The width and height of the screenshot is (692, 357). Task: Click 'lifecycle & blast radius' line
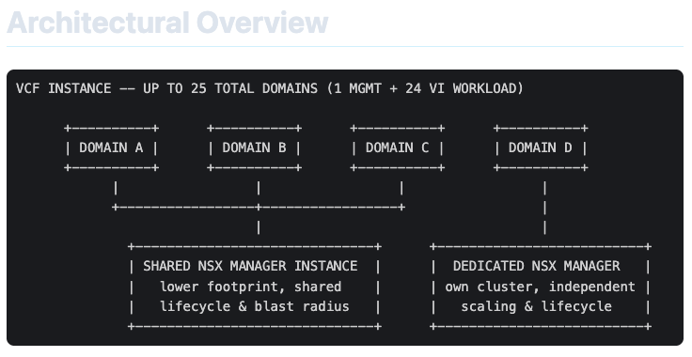pos(254,306)
